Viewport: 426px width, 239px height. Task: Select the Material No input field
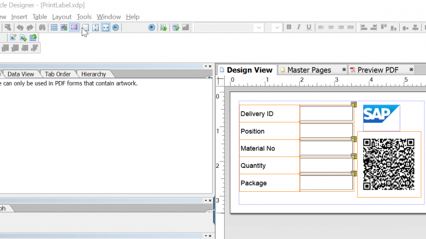tap(326, 148)
